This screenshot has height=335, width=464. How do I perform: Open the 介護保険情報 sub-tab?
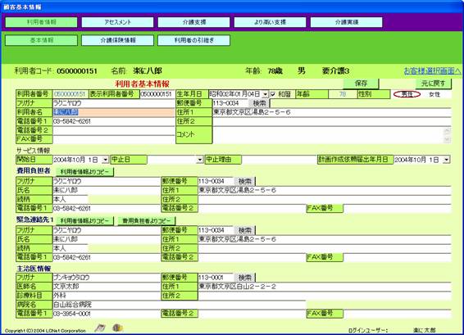point(117,40)
